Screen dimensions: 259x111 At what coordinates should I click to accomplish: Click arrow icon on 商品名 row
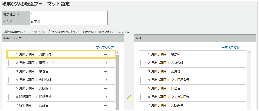[105, 105]
